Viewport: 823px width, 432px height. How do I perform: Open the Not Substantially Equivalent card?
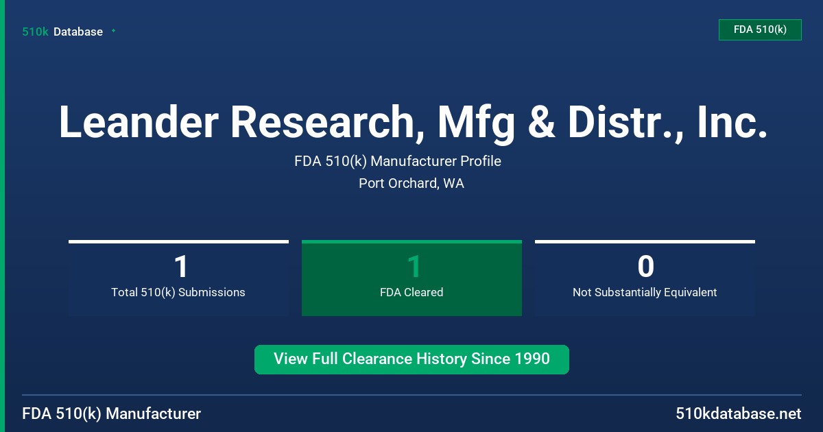point(645,278)
